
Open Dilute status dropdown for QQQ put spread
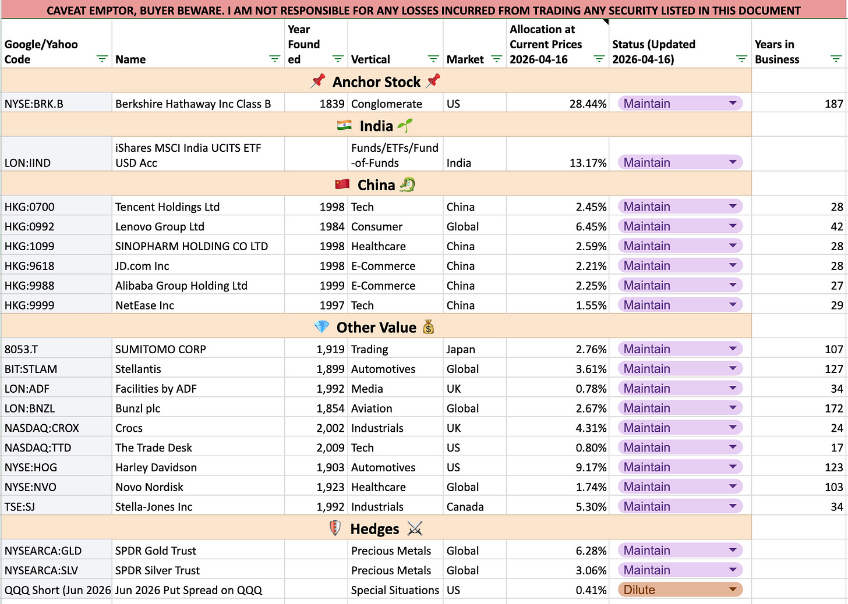pyautogui.click(x=680, y=590)
